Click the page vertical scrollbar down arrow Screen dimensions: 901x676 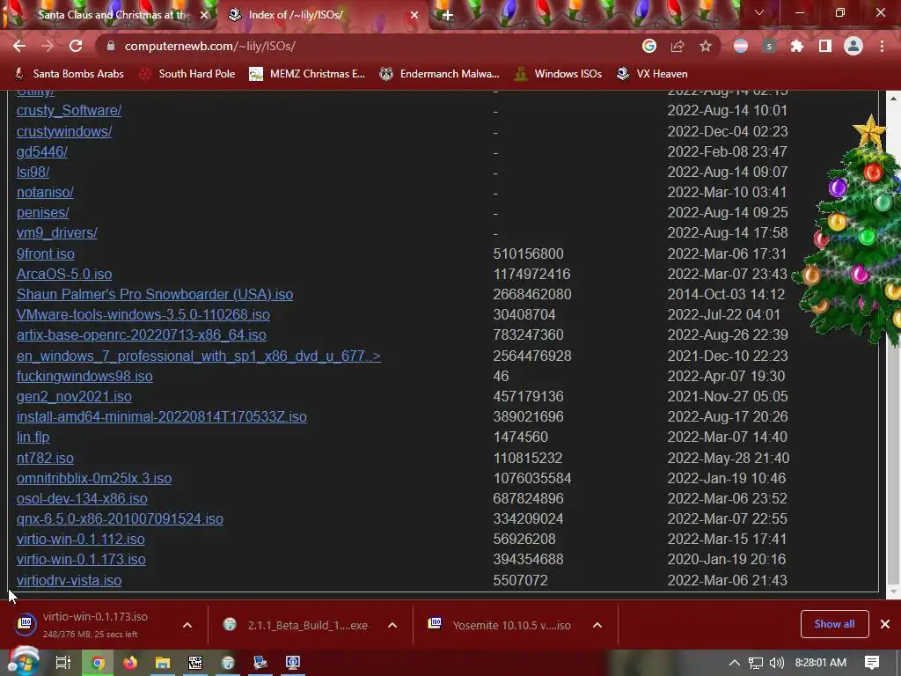(893, 591)
